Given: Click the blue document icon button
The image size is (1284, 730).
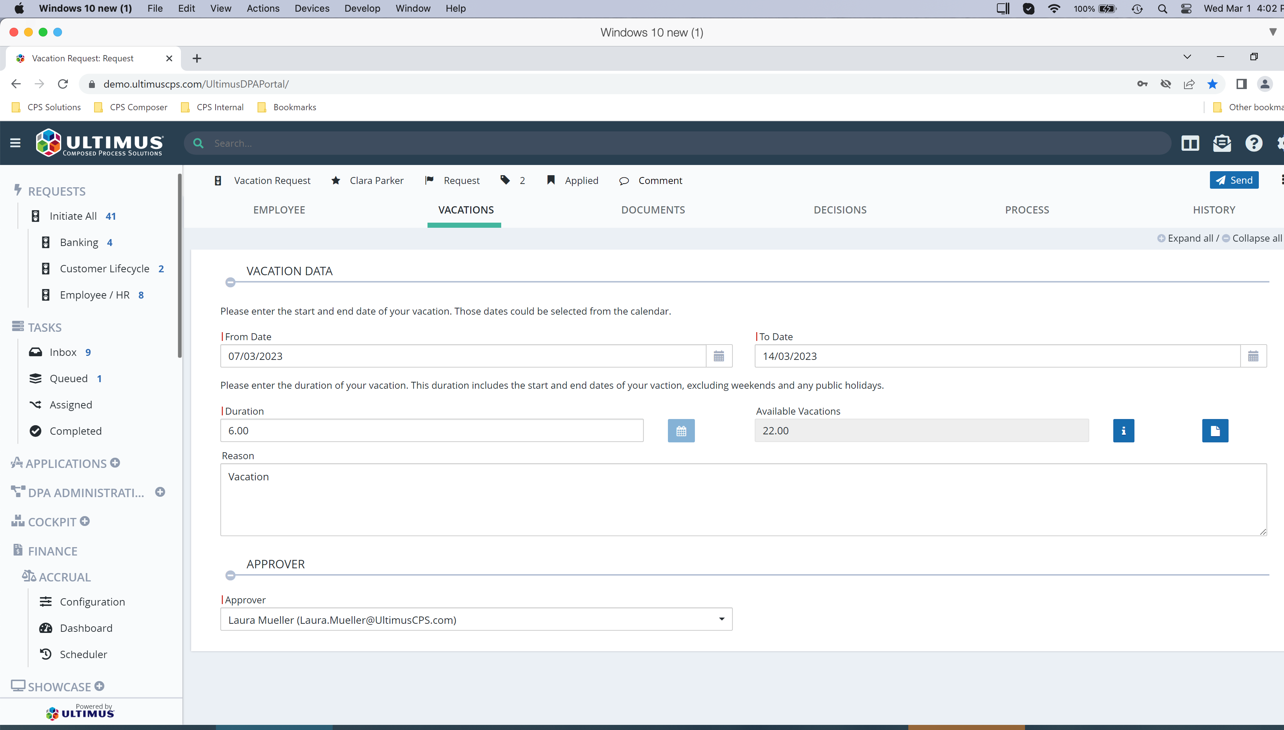Looking at the screenshot, I should coord(1215,431).
